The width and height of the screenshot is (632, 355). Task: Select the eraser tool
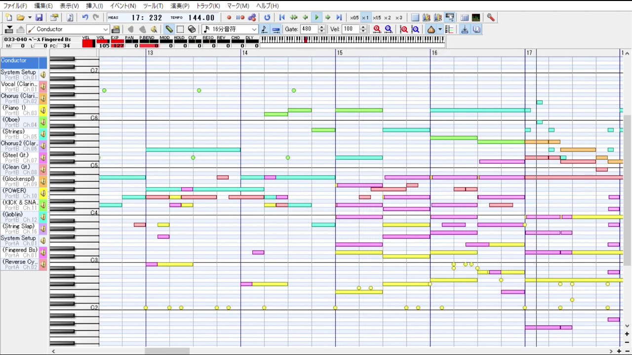tap(192, 29)
